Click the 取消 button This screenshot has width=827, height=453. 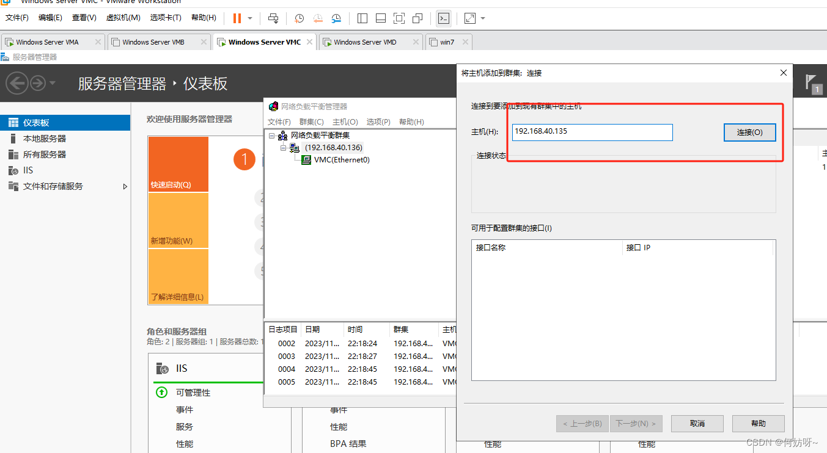[697, 424]
